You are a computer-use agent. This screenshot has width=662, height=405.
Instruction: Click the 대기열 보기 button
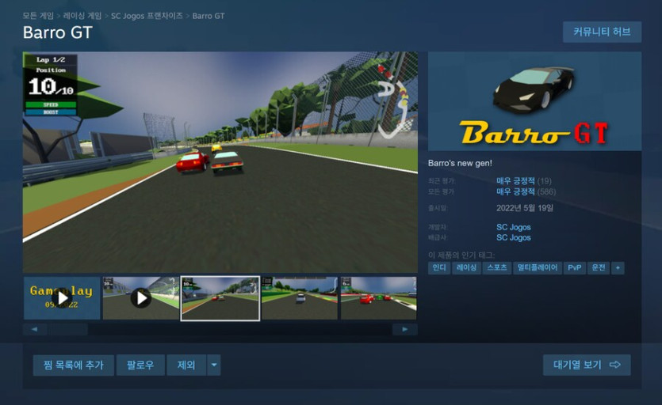pos(587,365)
